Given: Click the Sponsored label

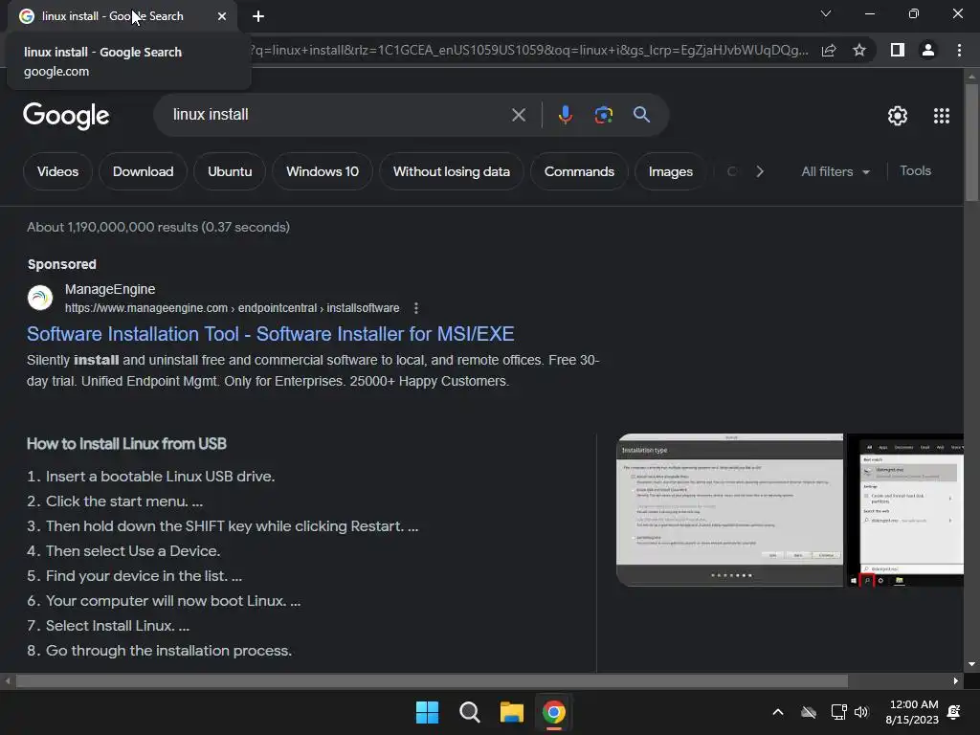Looking at the screenshot, I should (x=62, y=264).
